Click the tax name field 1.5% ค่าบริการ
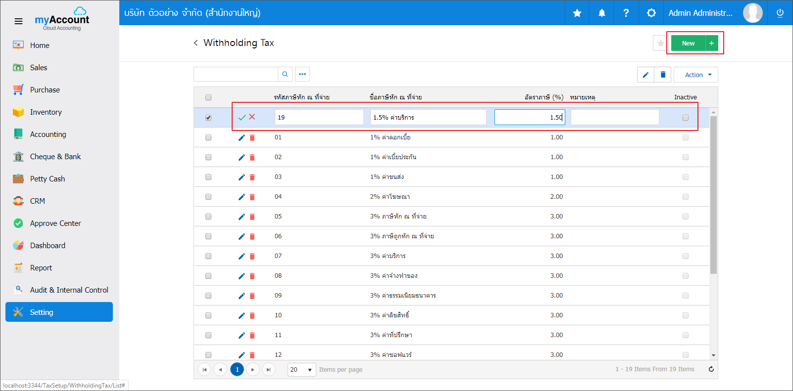The height and width of the screenshot is (391, 793). (428, 117)
